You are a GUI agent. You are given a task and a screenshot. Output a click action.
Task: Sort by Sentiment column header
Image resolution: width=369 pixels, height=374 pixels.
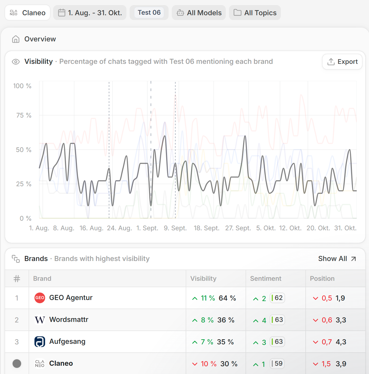[266, 279]
